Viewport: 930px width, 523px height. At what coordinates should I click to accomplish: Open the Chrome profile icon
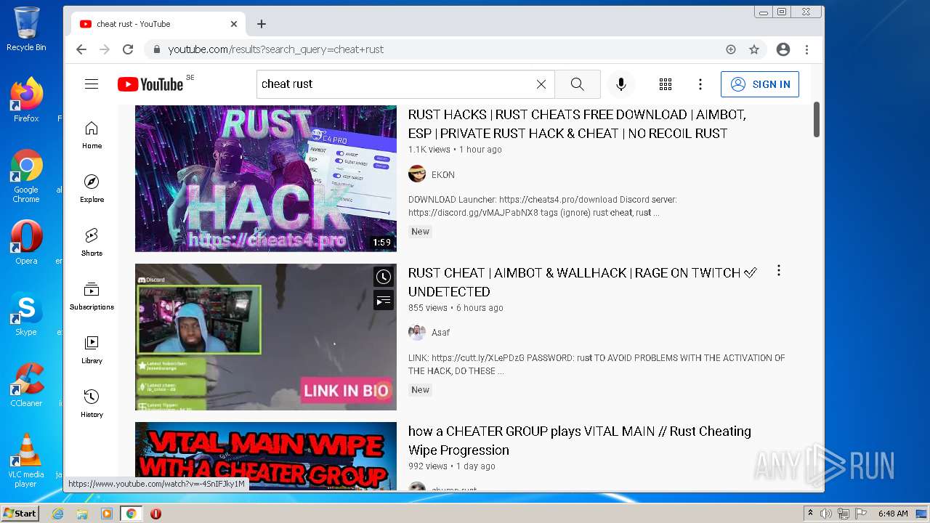pyautogui.click(x=783, y=49)
